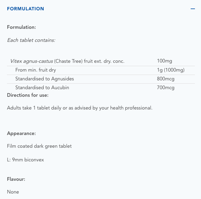
Task: Select the 'None' flavour value
Action: click(x=13, y=192)
